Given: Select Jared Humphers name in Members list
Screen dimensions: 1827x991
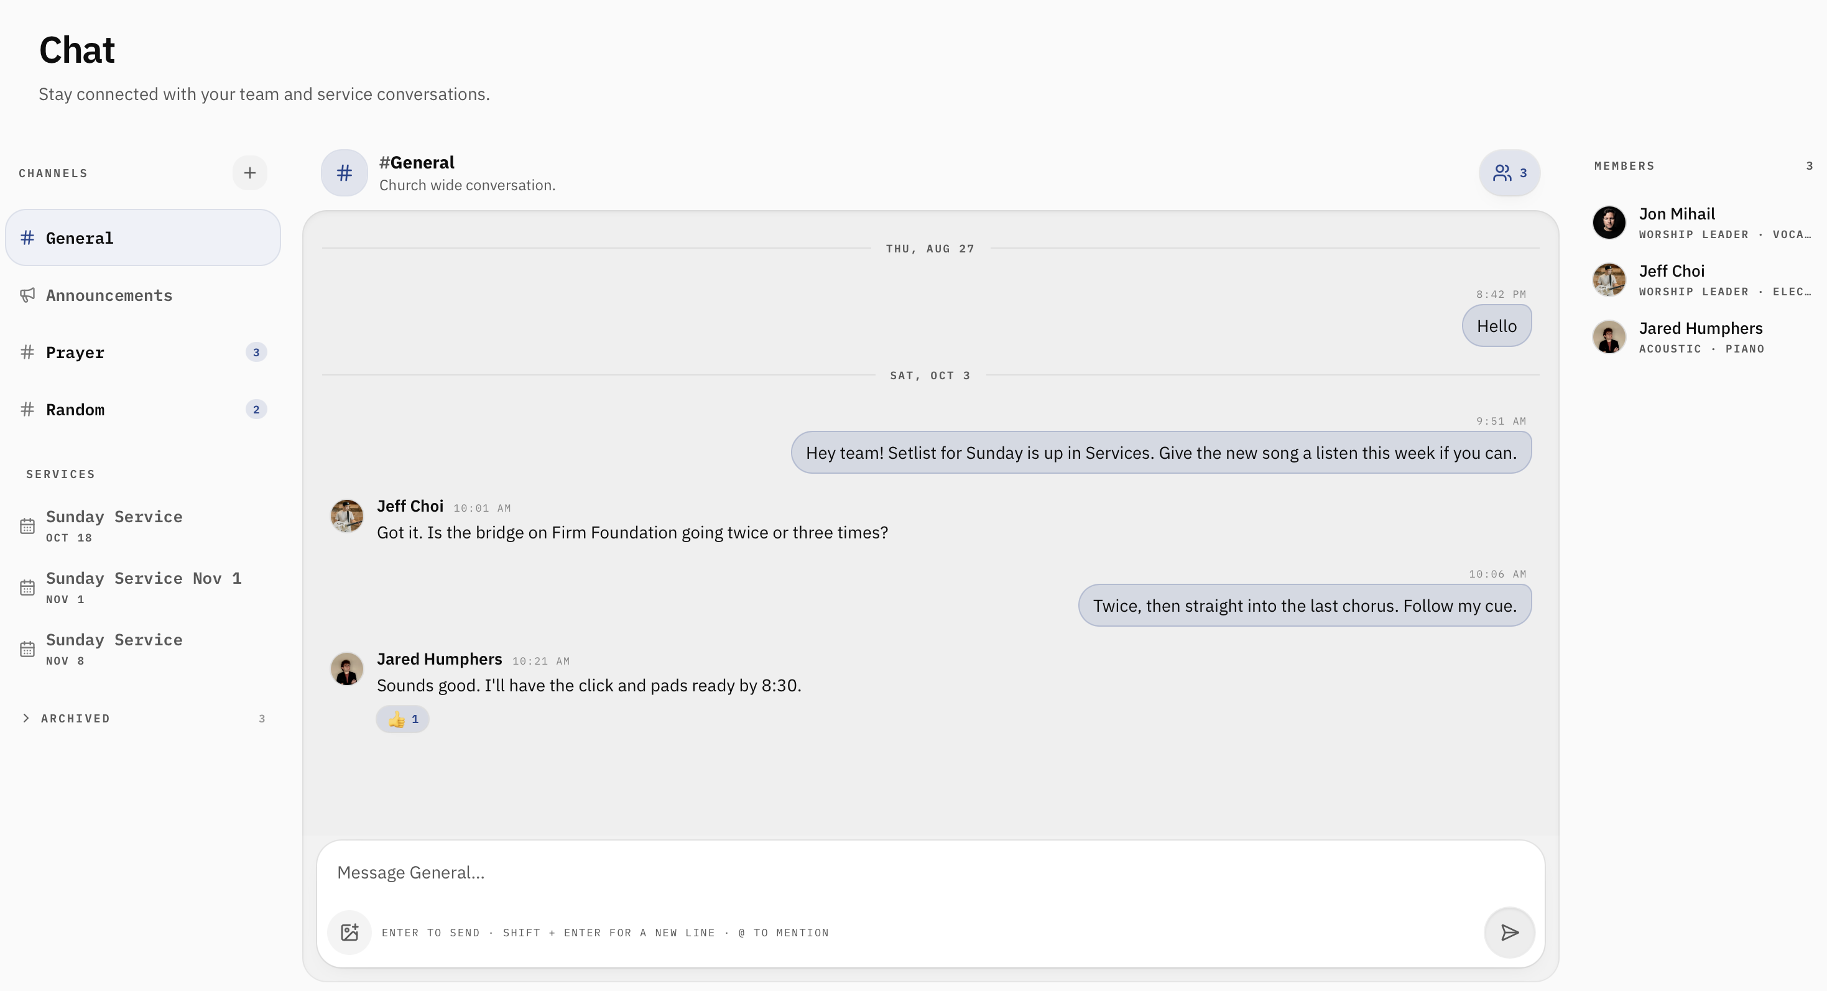Looking at the screenshot, I should (x=1701, y=328).
